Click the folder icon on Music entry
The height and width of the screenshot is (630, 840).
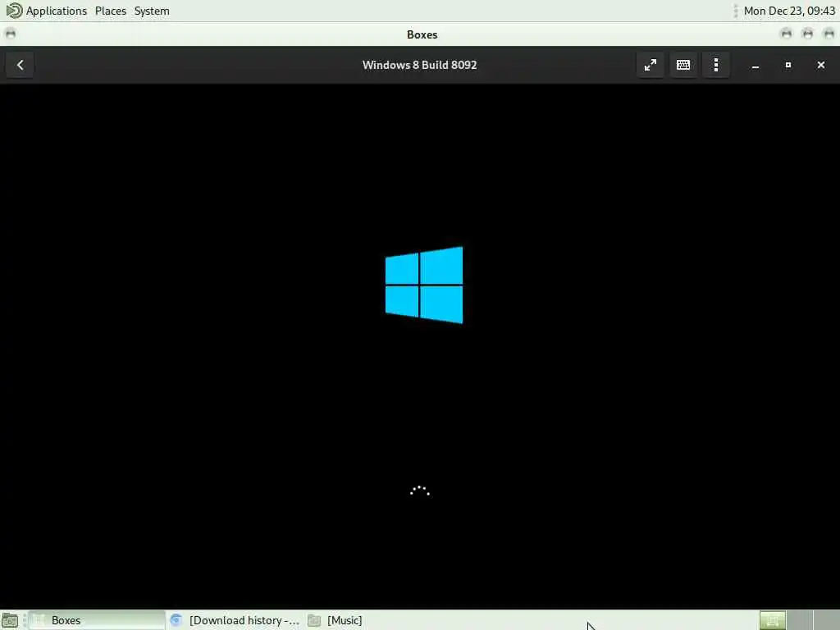coord(314,620)
